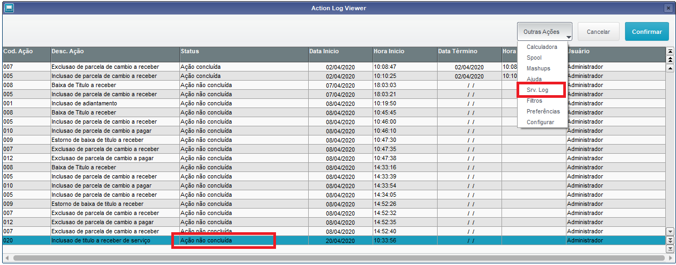Jump to last record with bottom scroll icon
Viewport: 676px width, 265px height.
[x=670, y=249]
